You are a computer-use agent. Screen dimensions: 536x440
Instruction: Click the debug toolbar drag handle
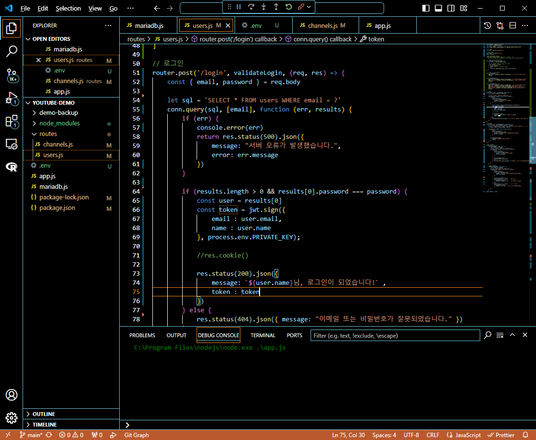[229, 7]
